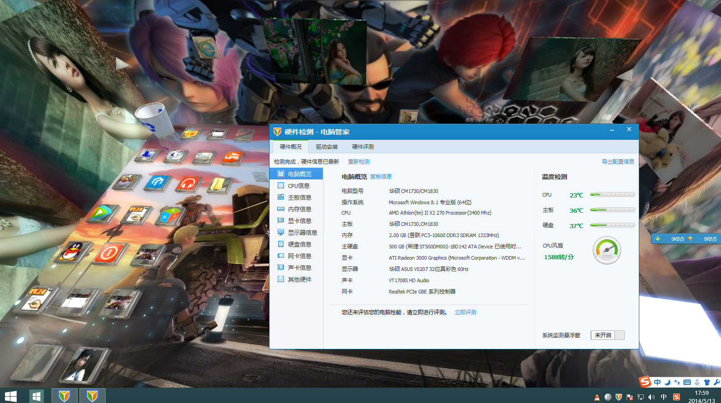Select 网卡信息 sidebar entry
Screen dimensions: 721x403
point(296,256)
